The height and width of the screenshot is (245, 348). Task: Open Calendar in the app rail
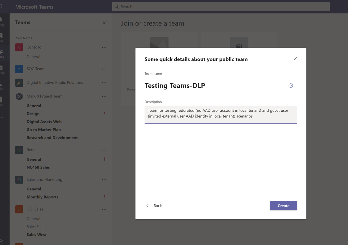(x=2, y=69)
